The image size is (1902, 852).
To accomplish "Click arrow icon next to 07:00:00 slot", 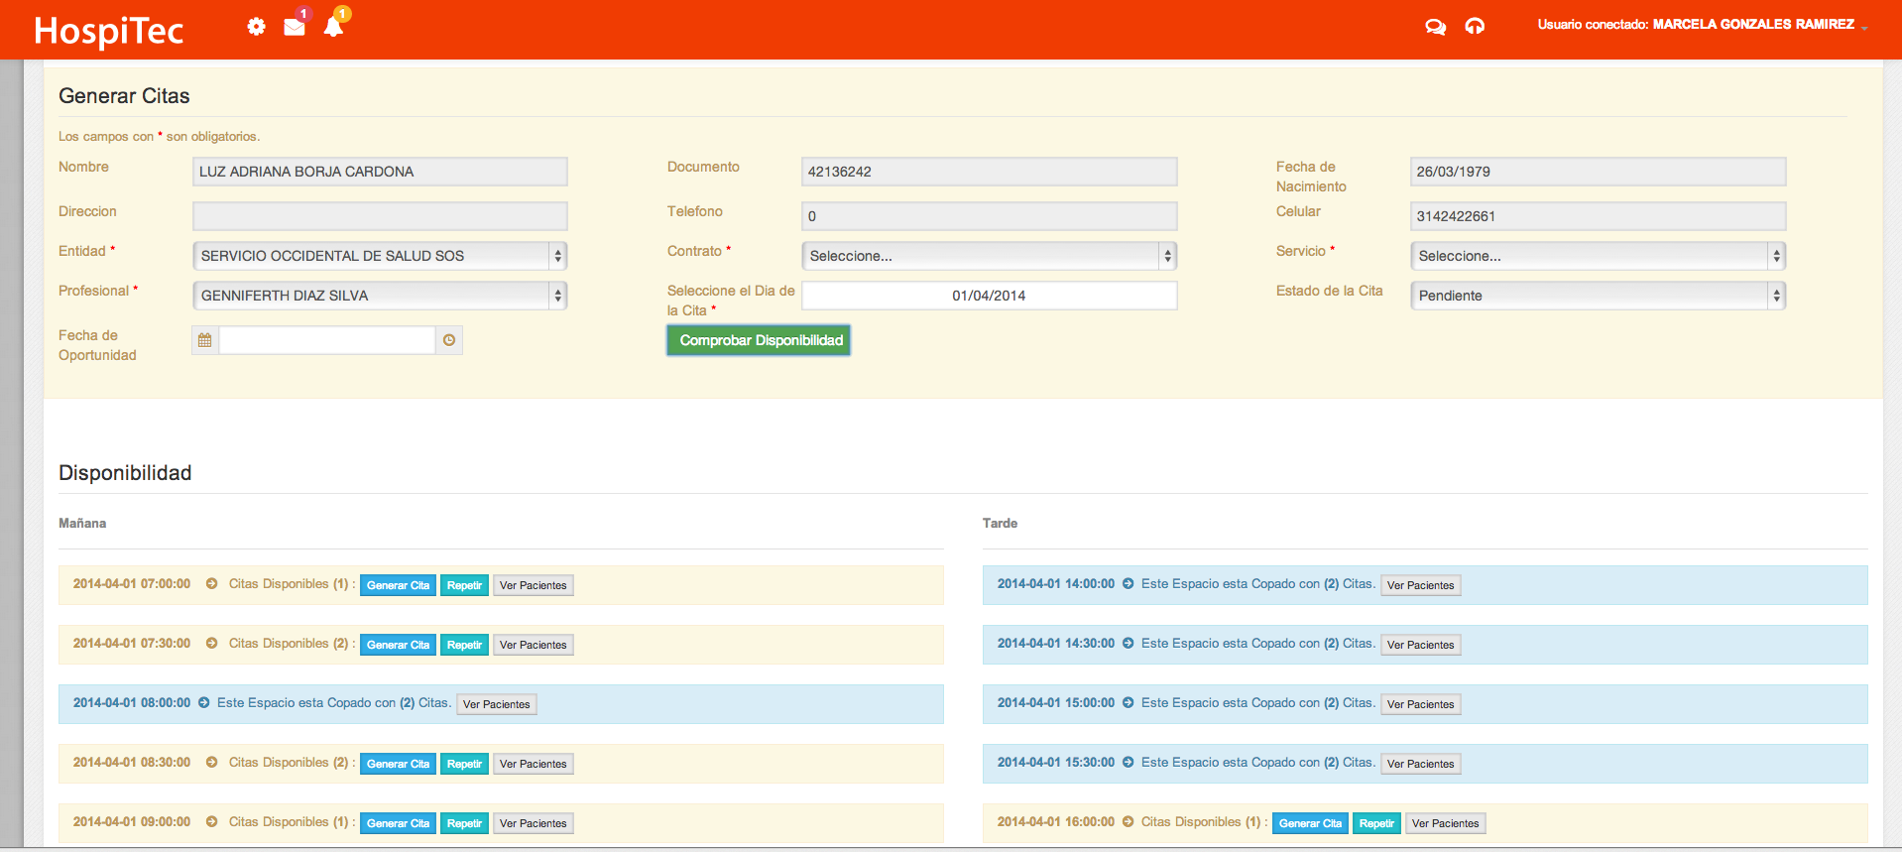I will 211,584.
